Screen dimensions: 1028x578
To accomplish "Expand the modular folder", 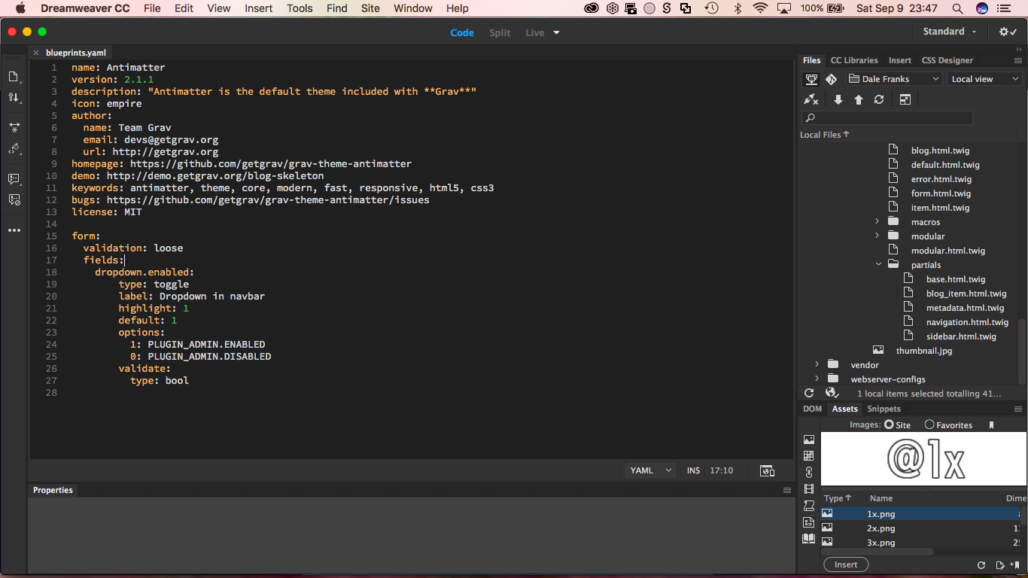I will tap(877, 236).
